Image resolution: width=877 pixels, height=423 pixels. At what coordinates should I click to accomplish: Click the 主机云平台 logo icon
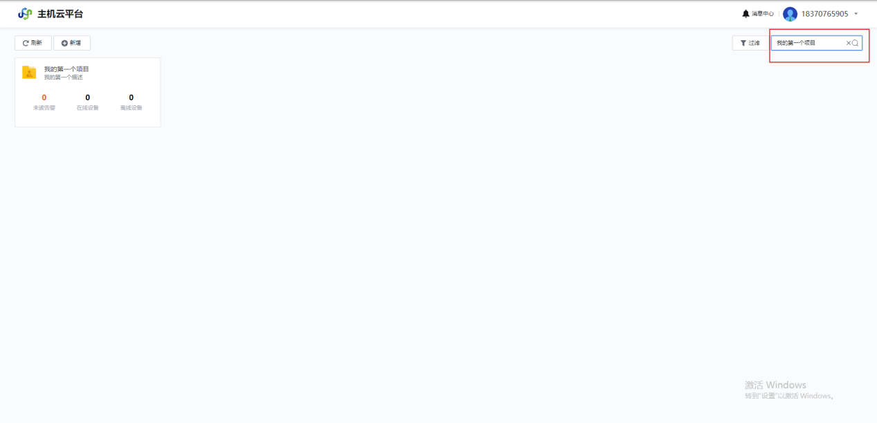click(x=25, y=14)
